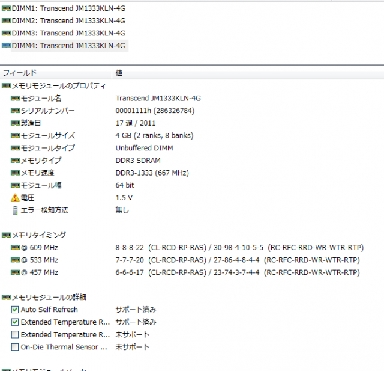Click the シリアルナンバー row icon

(x=15, y=111)
